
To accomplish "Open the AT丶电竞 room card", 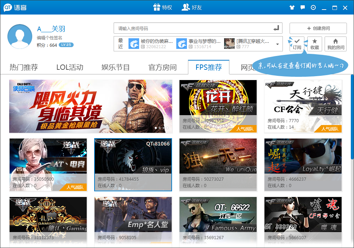I will 48,165.
